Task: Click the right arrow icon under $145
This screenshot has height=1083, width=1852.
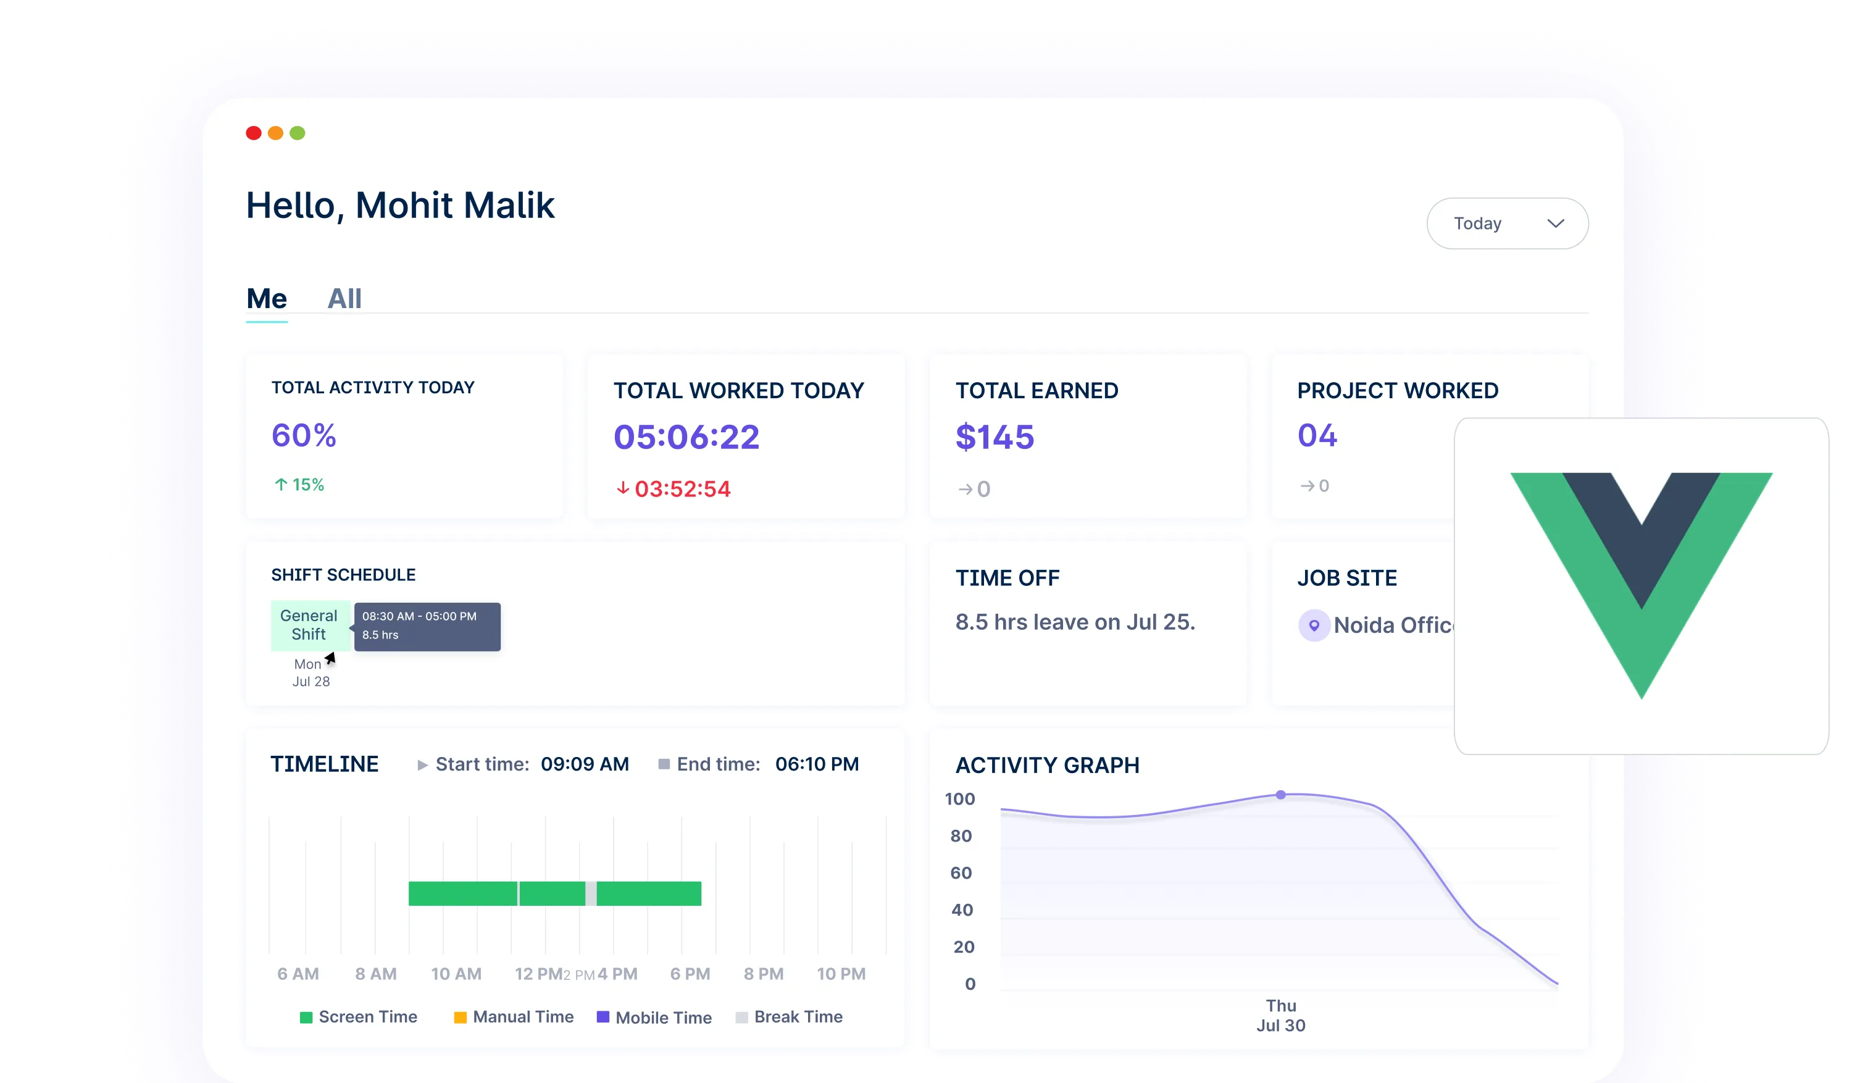Action: click(x=965, y=489)
